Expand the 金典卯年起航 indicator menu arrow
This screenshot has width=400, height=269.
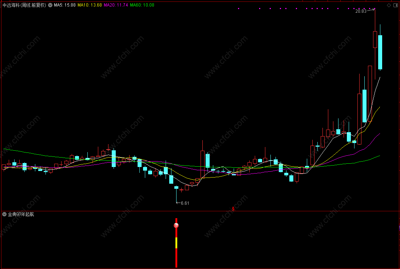[4, 214]
